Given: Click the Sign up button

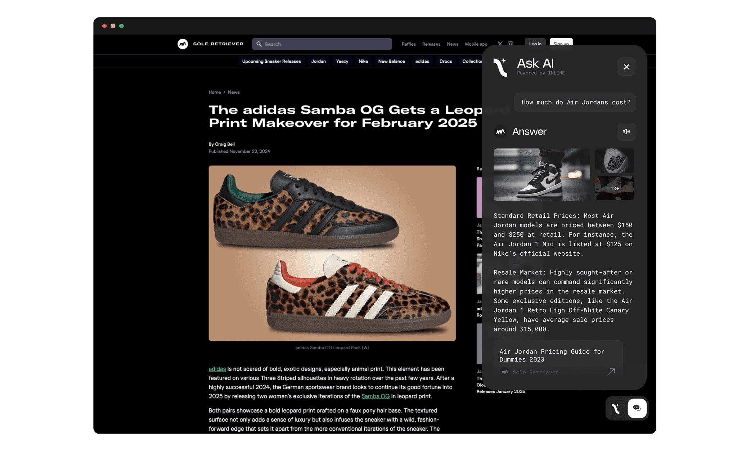Looking at the screenshot, I should tap(561, 42).
